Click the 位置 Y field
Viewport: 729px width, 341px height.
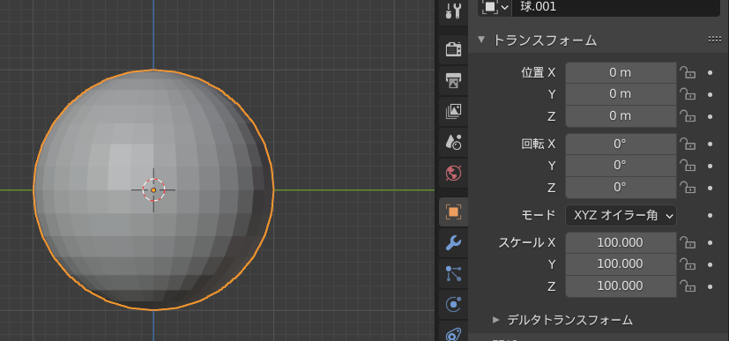(621, 94)
